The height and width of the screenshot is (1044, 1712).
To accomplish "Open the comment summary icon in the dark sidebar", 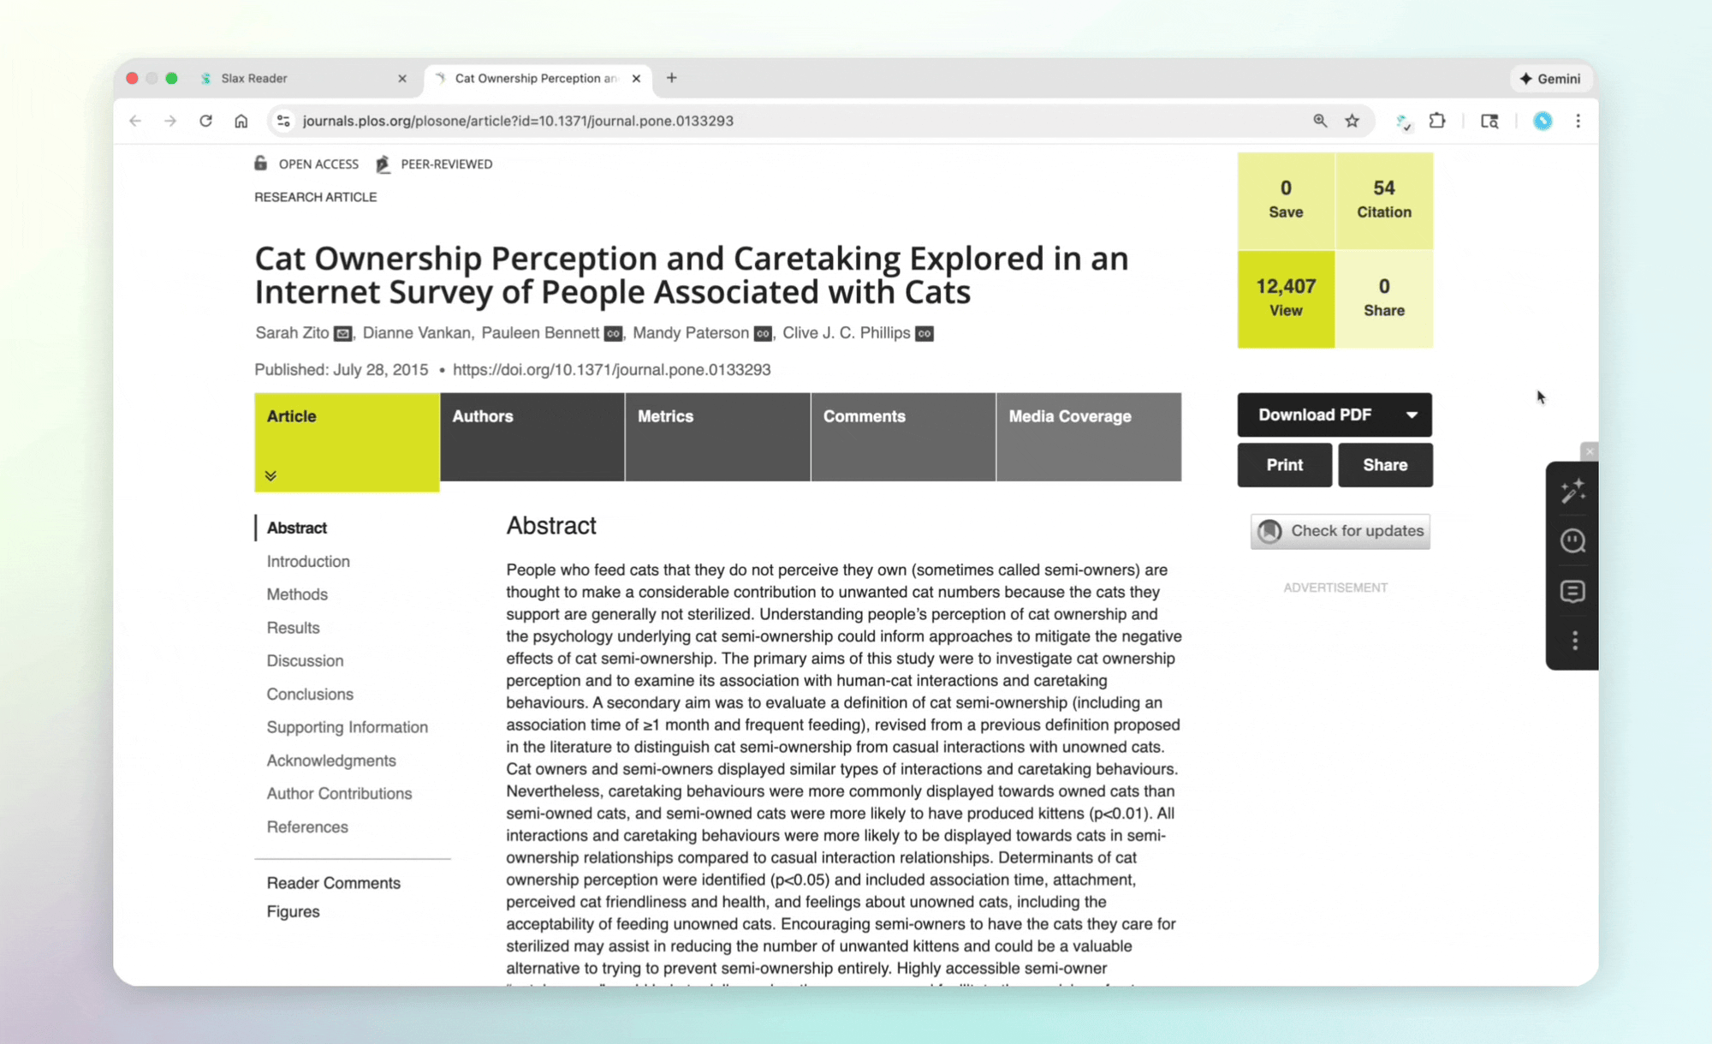I will [1573, 591].
